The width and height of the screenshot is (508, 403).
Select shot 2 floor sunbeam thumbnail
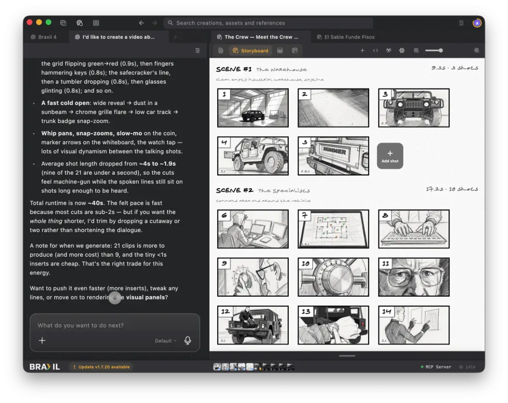click(x=333, y=108)
